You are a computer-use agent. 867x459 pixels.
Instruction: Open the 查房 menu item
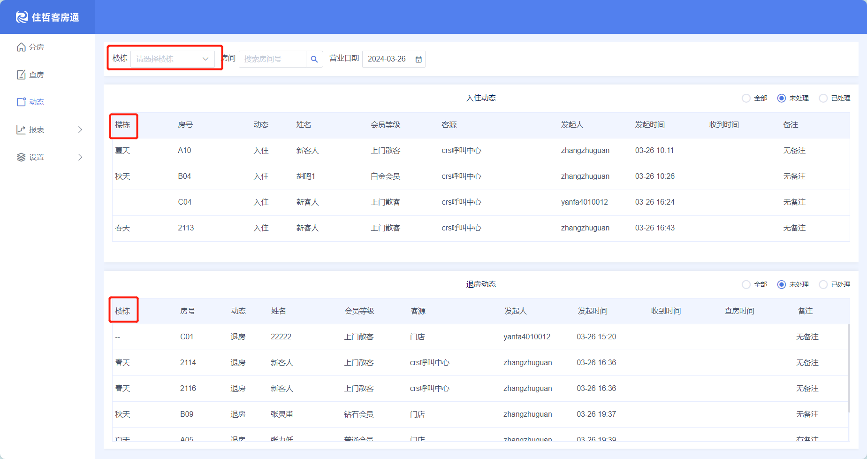(x=47, y=75)
